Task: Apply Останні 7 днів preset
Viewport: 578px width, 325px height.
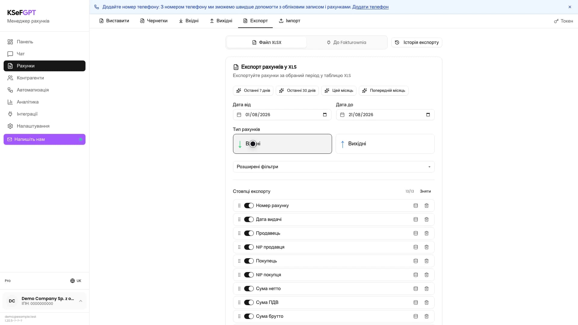Action: [253, 91]
